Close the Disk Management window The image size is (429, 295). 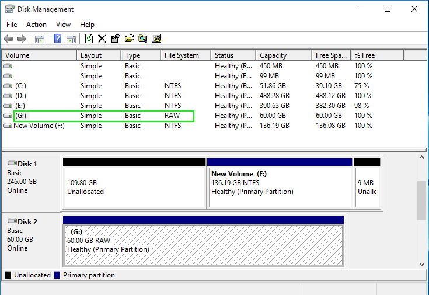tap(414, 9)
